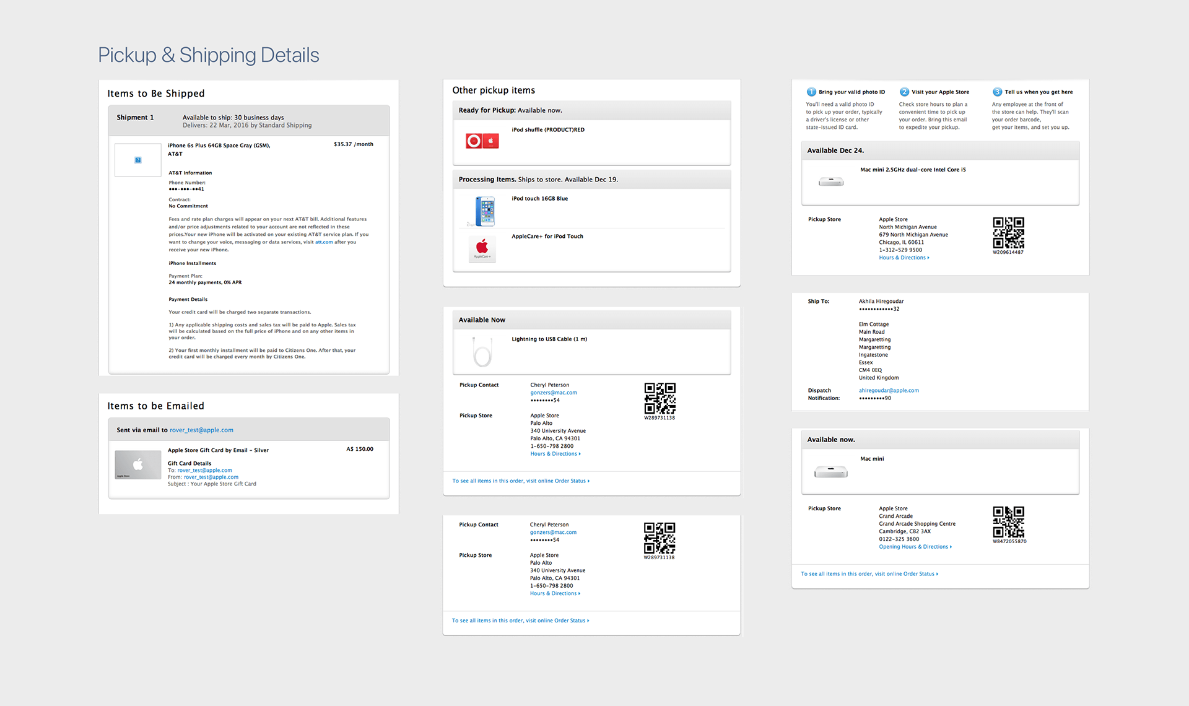The image size is (1189, 706).
Task: Click the QR code in the Available Now card
Action: (660, 398)
